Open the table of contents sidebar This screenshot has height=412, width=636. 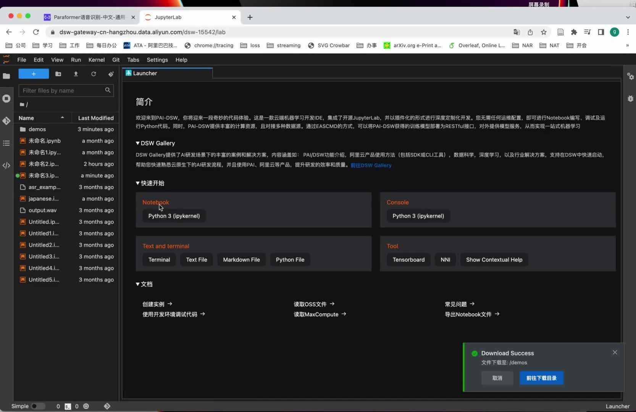[x=6, y=143]
